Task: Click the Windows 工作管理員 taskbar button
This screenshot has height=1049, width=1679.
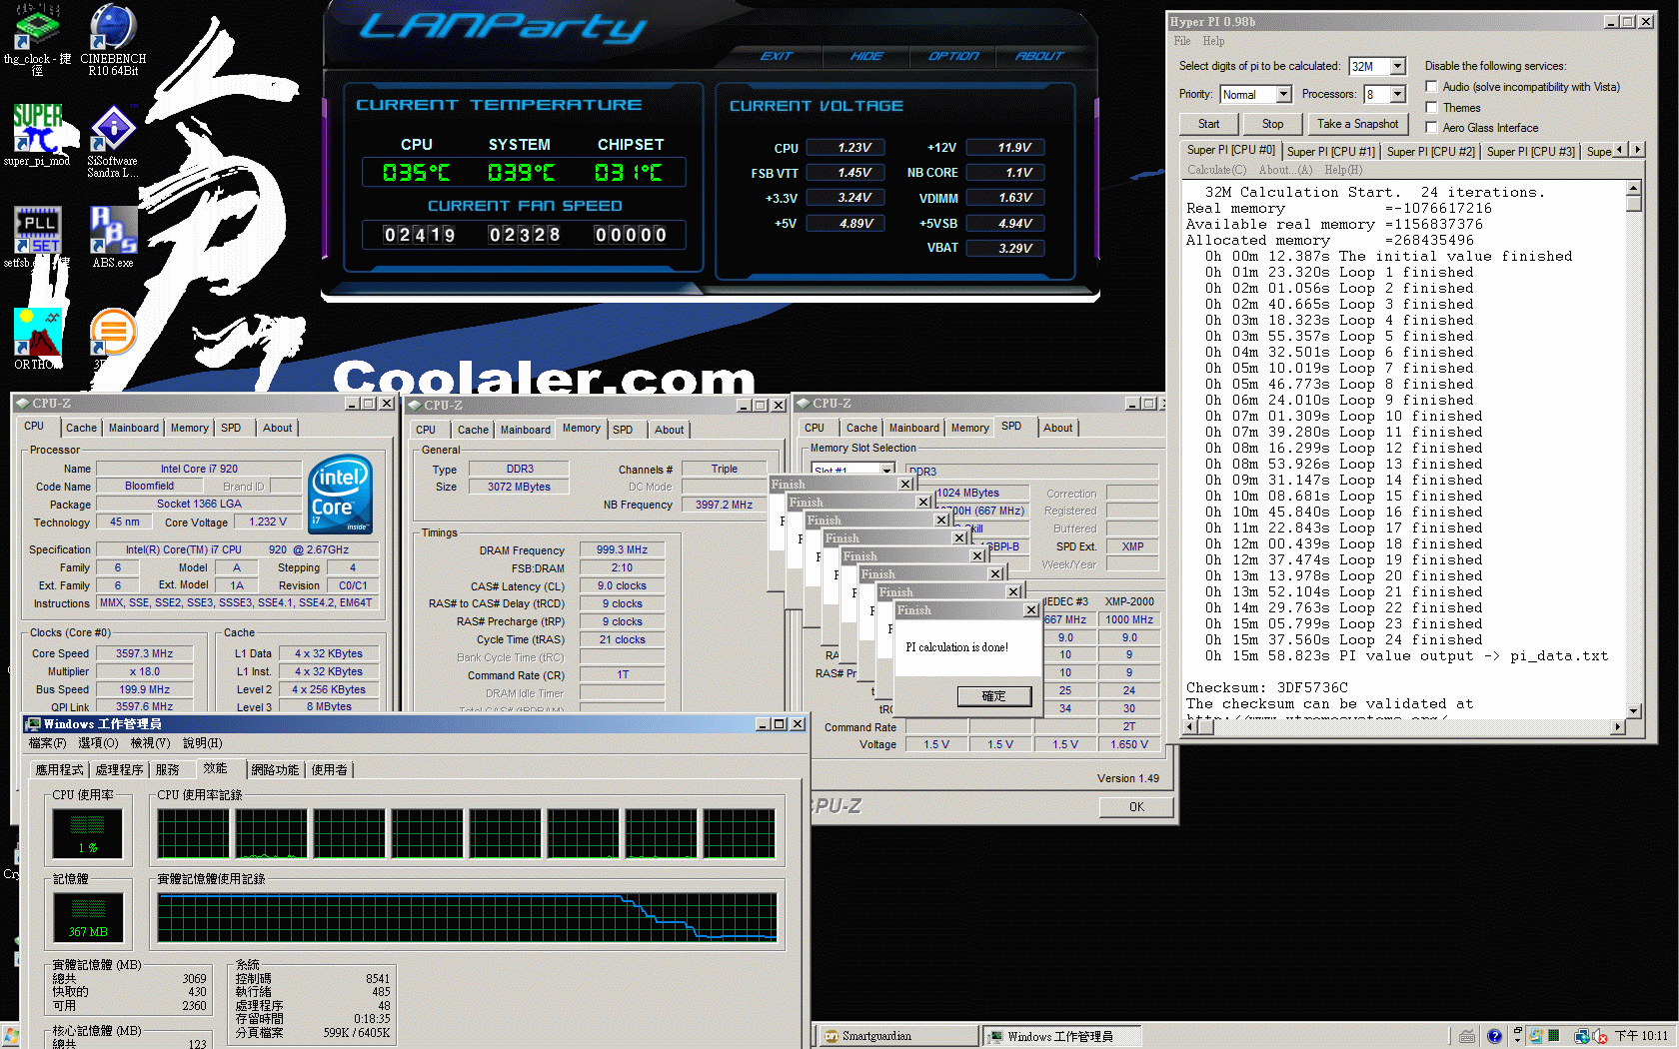Action: coord(1062,1036)
